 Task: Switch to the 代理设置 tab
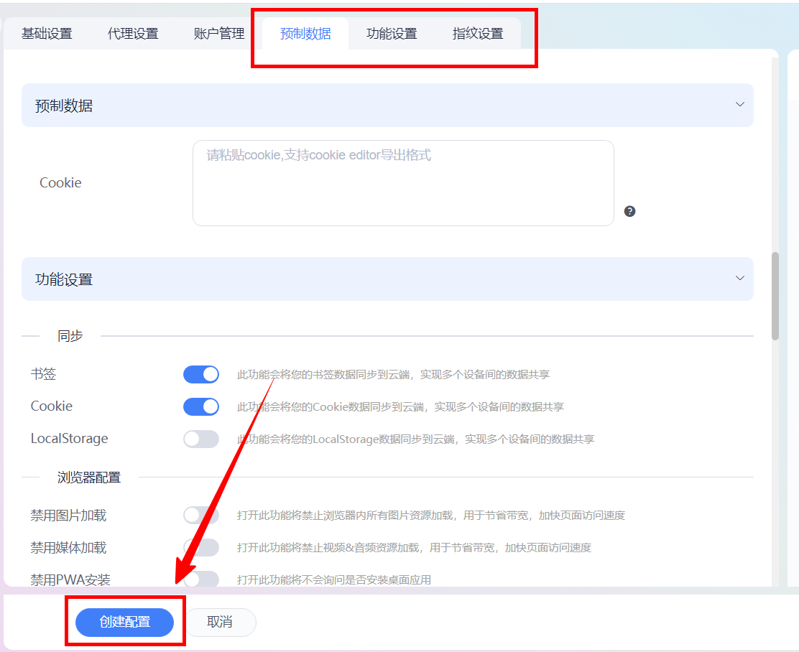133,34
